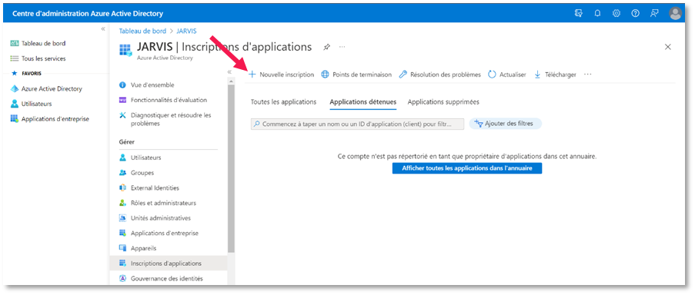Switch to Toutes les applications tab

284,101
